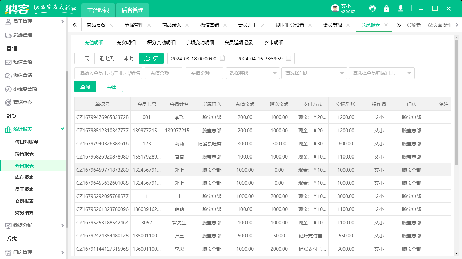462x259 pixels.
Task: Select the 近七天 date range option
Action: (107, 58)
